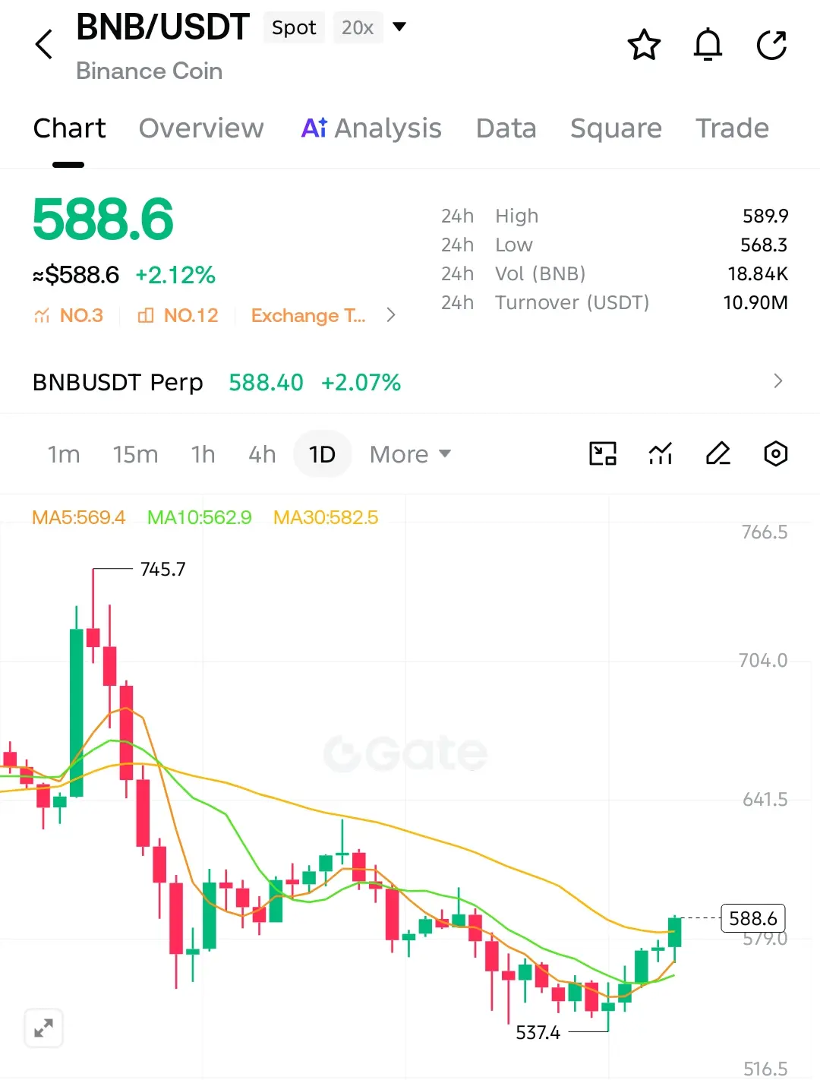
Task: Open chart indicators icon
Action: [661, 453]
